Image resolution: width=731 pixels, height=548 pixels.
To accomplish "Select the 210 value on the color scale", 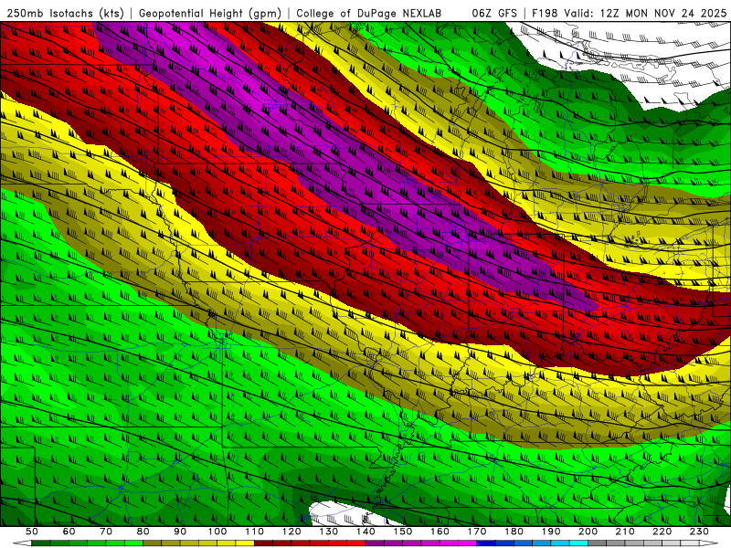I will click(x=625, y=532).
